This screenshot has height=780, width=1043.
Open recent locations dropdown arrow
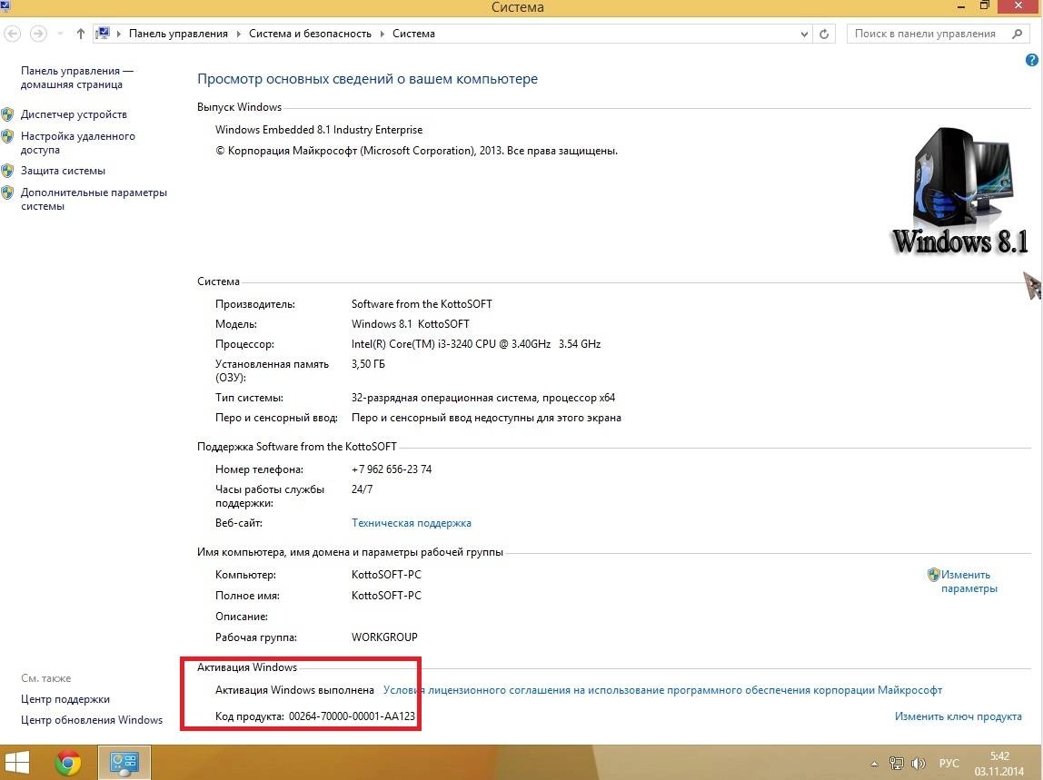pyautogui.click(x=61, y=34)
